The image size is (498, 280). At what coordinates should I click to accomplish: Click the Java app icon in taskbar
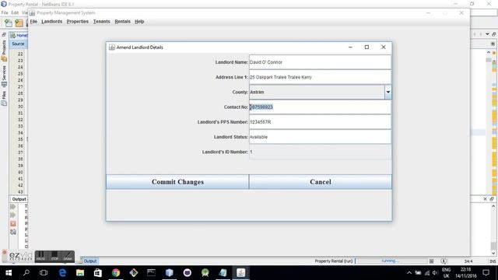pyautogui.click(x=240, y=273)
